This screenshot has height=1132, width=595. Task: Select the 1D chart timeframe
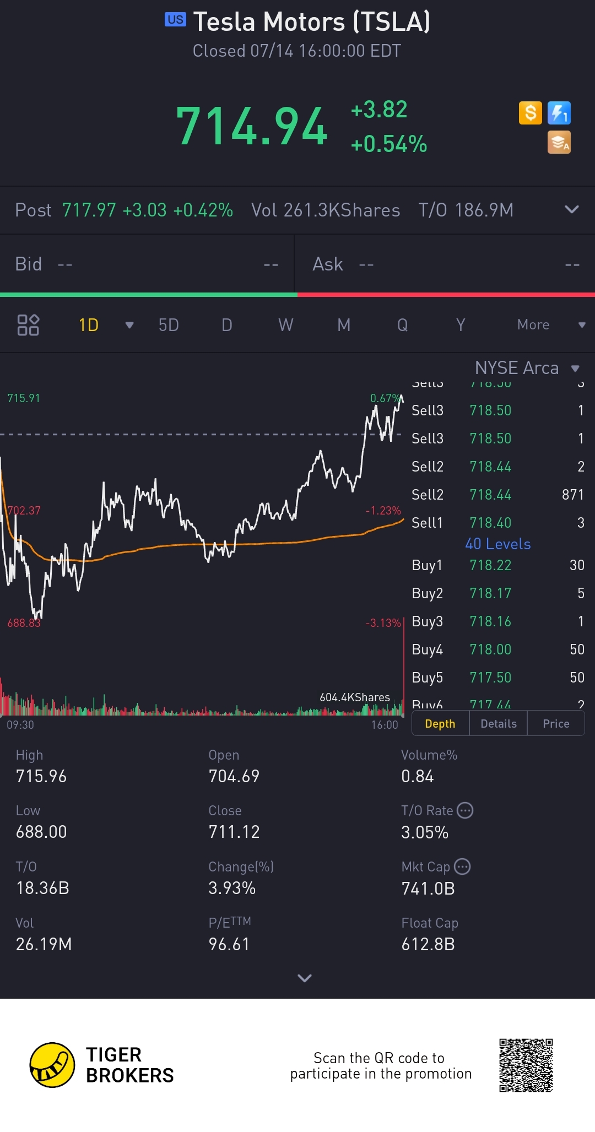click(x=89, y=325)
